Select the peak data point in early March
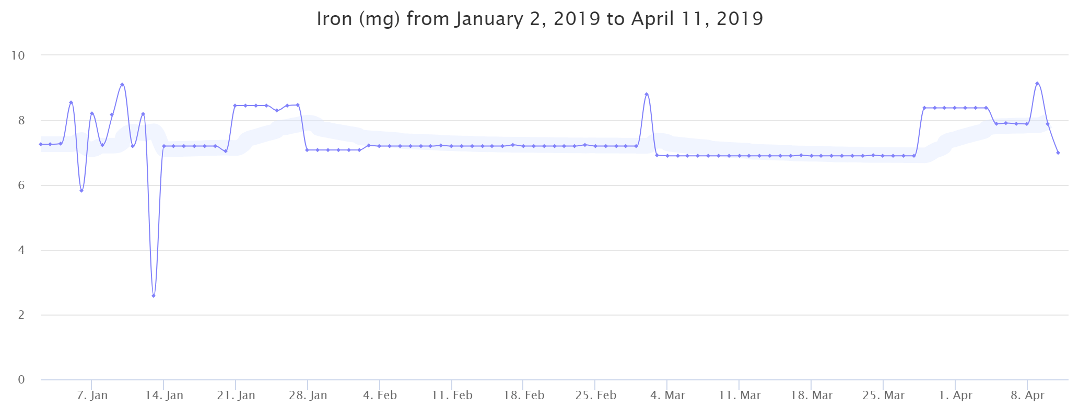The width and height of the screenshot is (1079, 418). [647, 95]
